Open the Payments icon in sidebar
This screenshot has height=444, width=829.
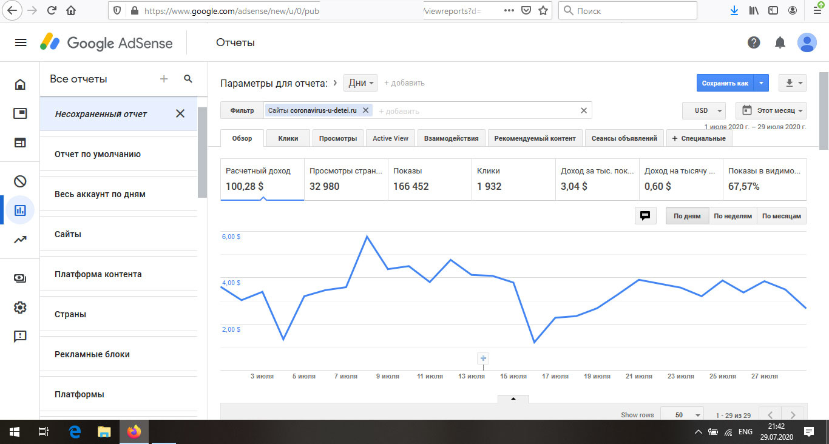[20, 278]
